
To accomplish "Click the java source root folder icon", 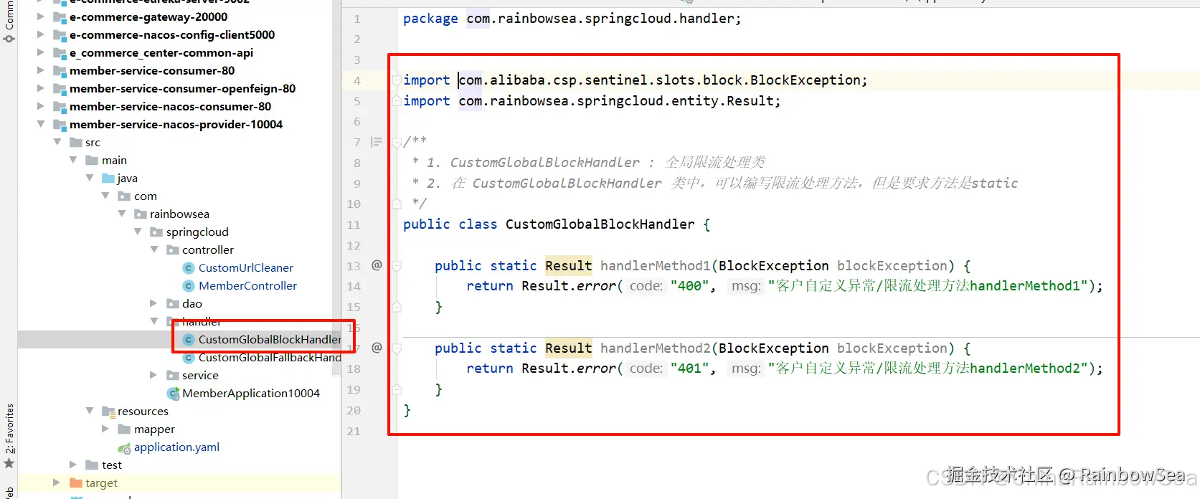I will [x=108, y=178].
